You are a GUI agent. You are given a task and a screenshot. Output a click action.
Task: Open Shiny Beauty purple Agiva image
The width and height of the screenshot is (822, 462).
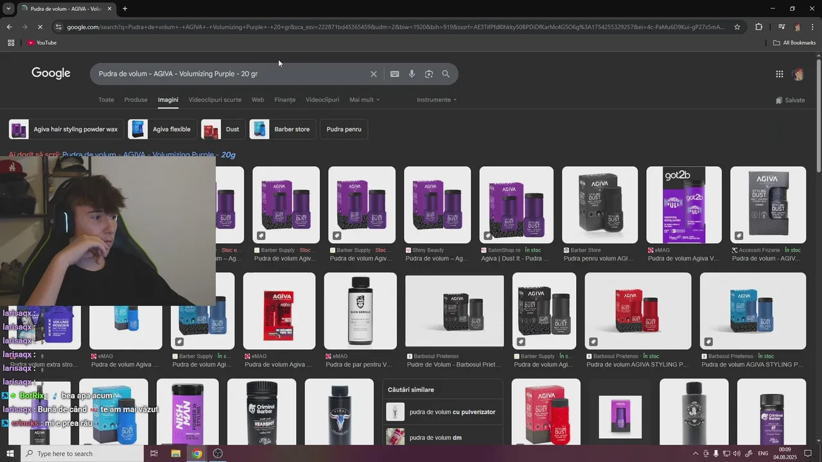437,205
